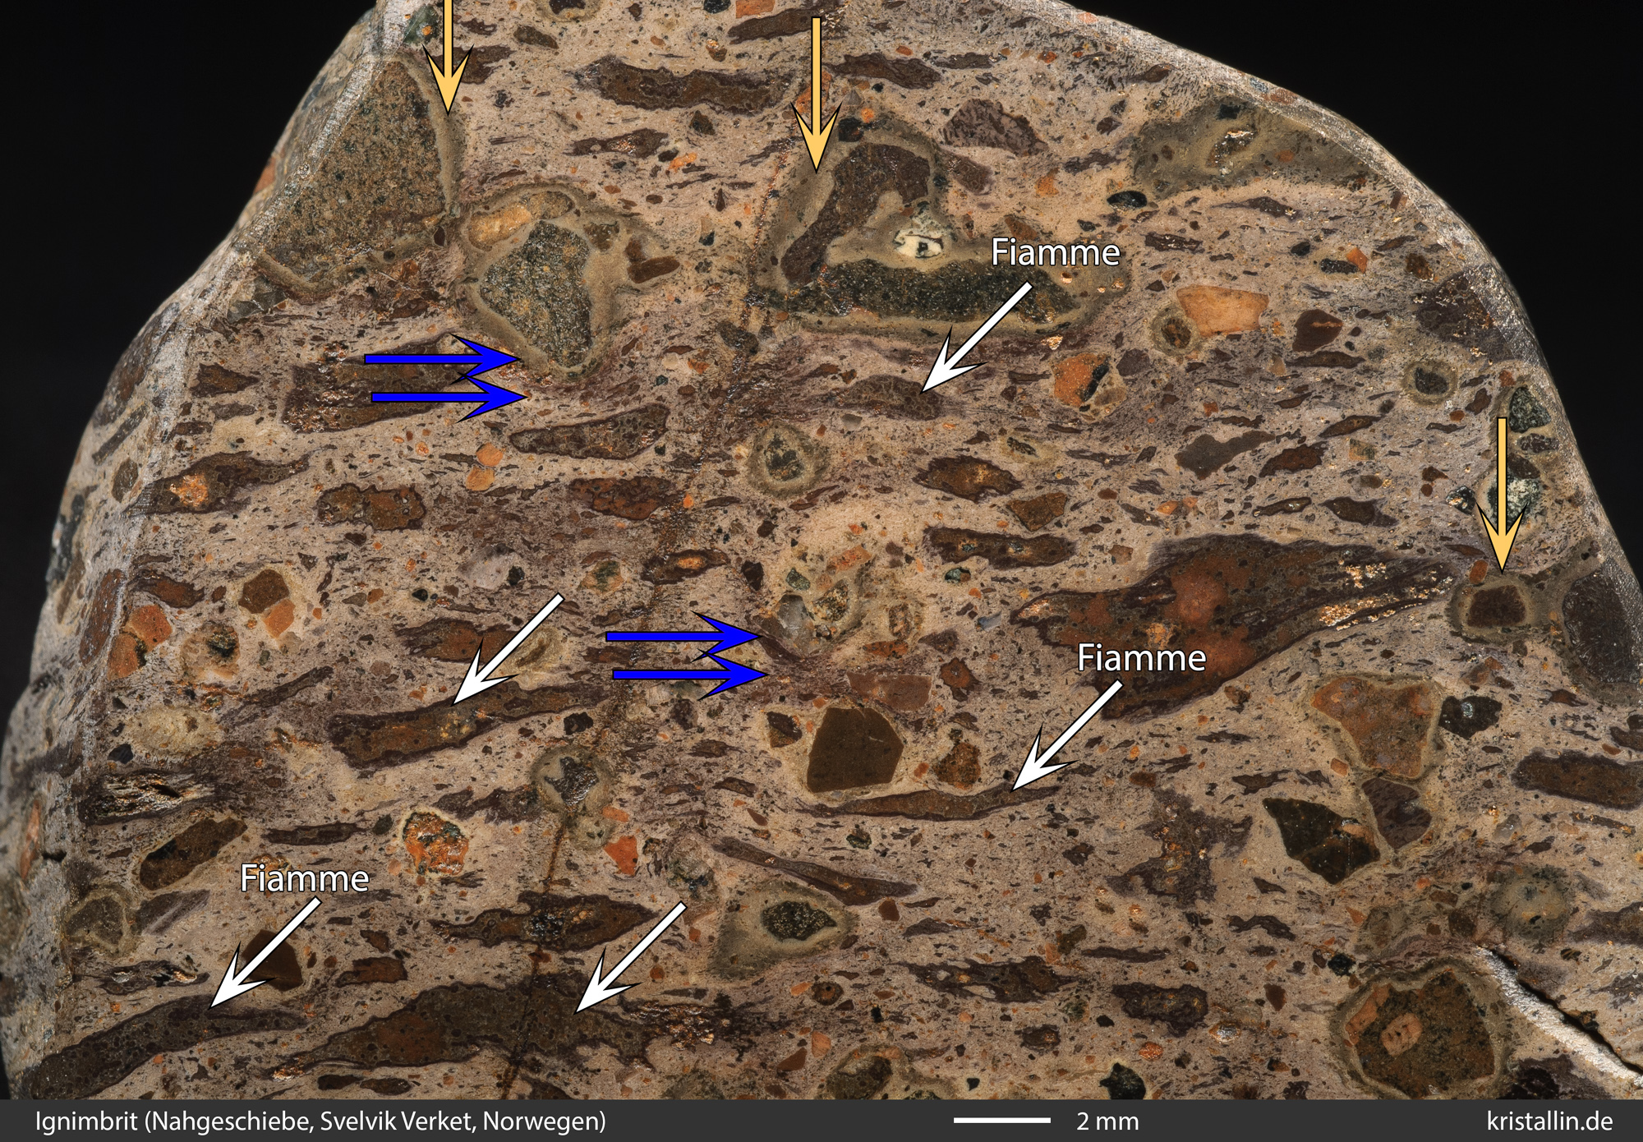Click the white arrow under the bottom-left Fiamme label
Viewport: 1643px width, 1142px height.
click(265, 951)
